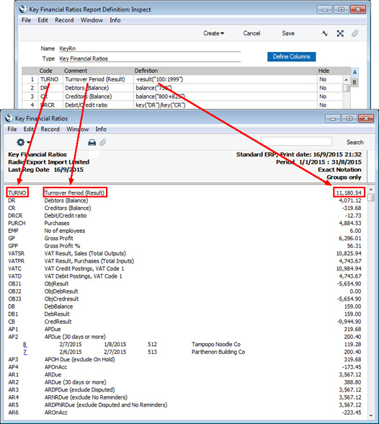Click Parthenon Building Co supplier name
This screenshot has height=424, width=379.
[x=218, y=352]
